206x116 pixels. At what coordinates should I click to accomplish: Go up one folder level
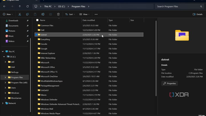pos(20,6)
